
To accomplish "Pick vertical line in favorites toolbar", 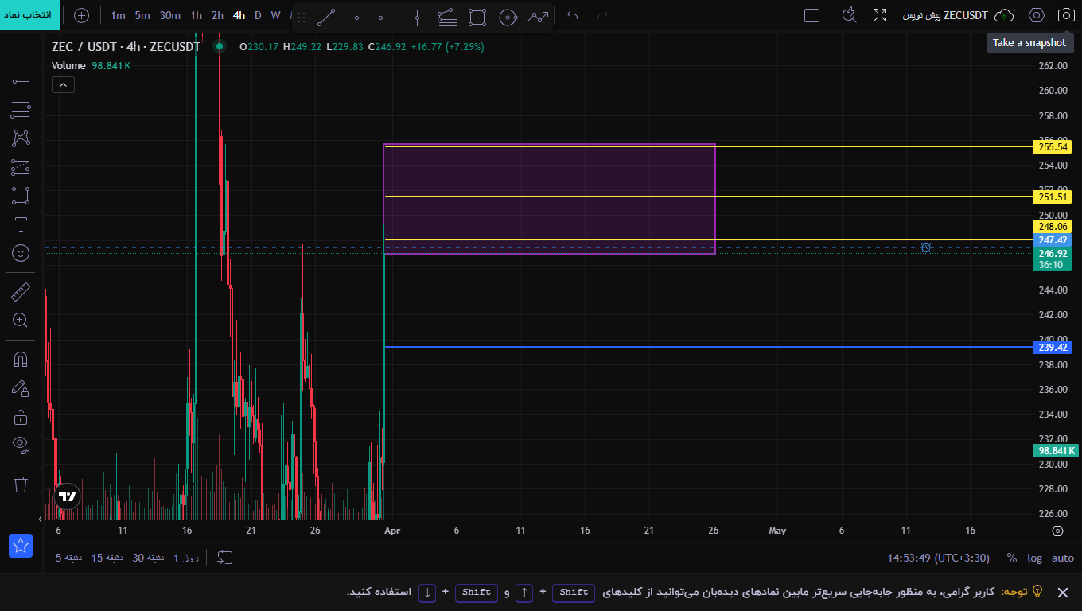I will (x=417, y=17).
